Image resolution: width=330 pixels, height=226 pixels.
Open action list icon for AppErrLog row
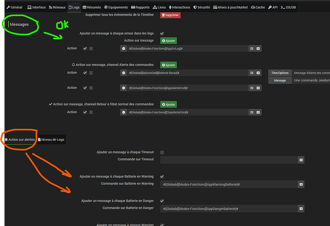(x=252, y=49)
